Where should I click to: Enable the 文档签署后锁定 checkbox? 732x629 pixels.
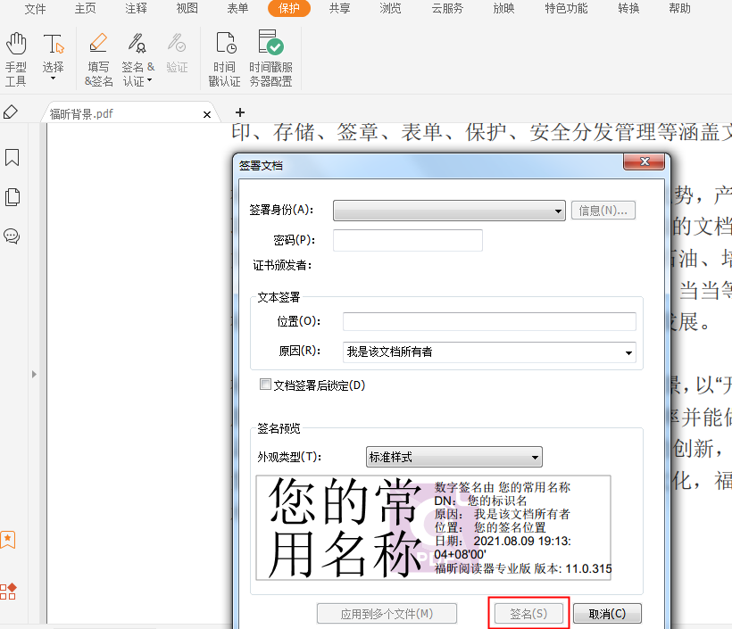(265, 385)
